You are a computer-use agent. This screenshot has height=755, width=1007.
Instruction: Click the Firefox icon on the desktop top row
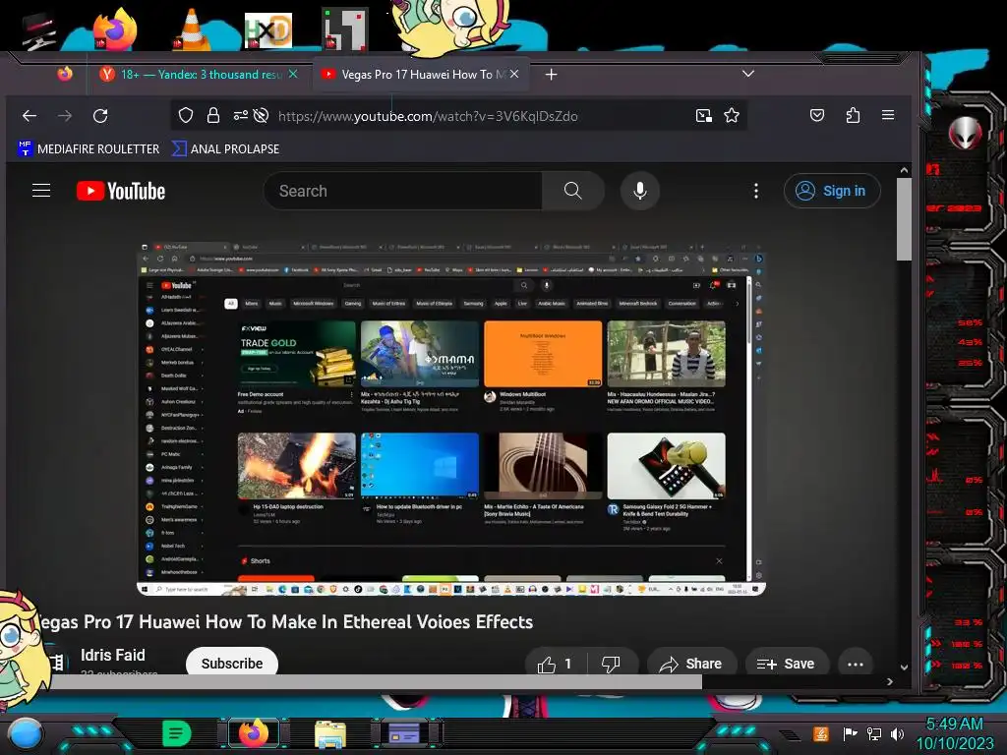pyautogui.click(x=114, y=29)
